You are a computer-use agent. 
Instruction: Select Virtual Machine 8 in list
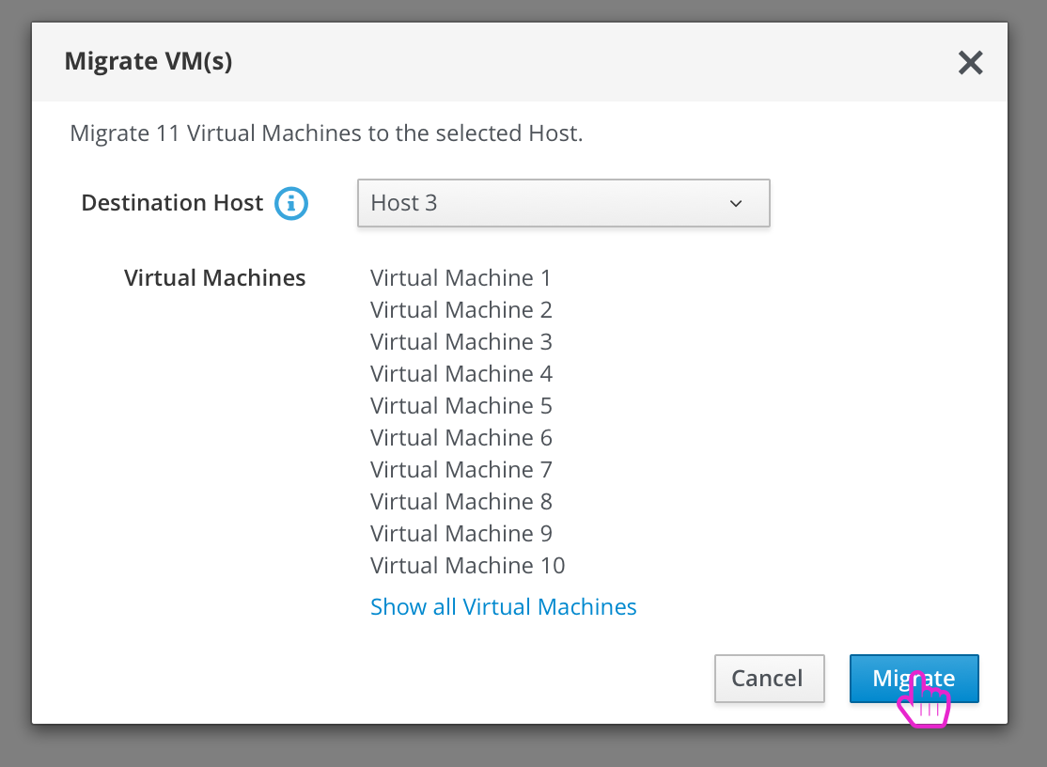coord(461,502)
